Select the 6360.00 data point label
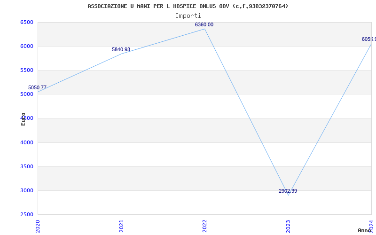The width and height of the screenshot is (376, 235). pyautogui.click(x=204, y=24)
